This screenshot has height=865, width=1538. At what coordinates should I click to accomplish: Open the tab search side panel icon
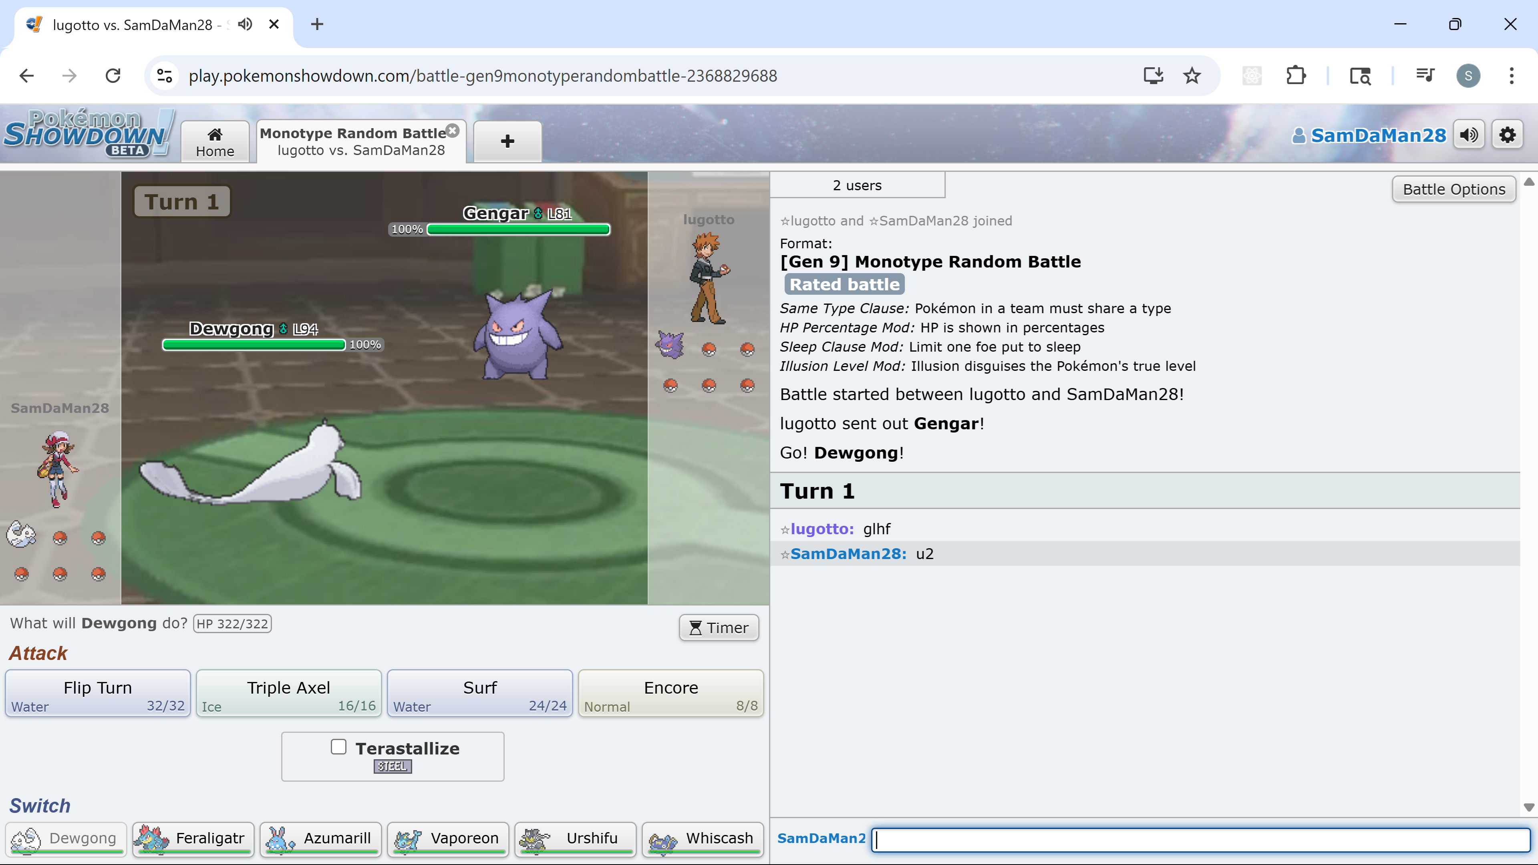(1360, 76)
